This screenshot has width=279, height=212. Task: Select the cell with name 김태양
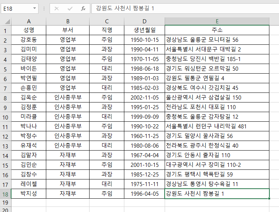(x=28, y=59)
